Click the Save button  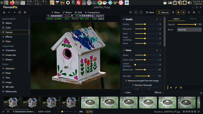150,12
